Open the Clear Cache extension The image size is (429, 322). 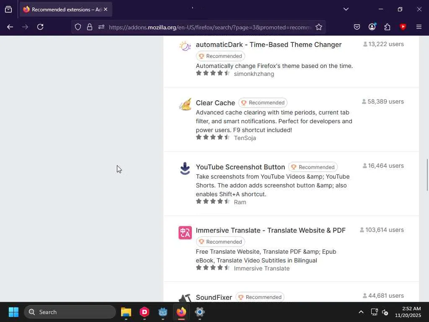[x=215, y=103]
